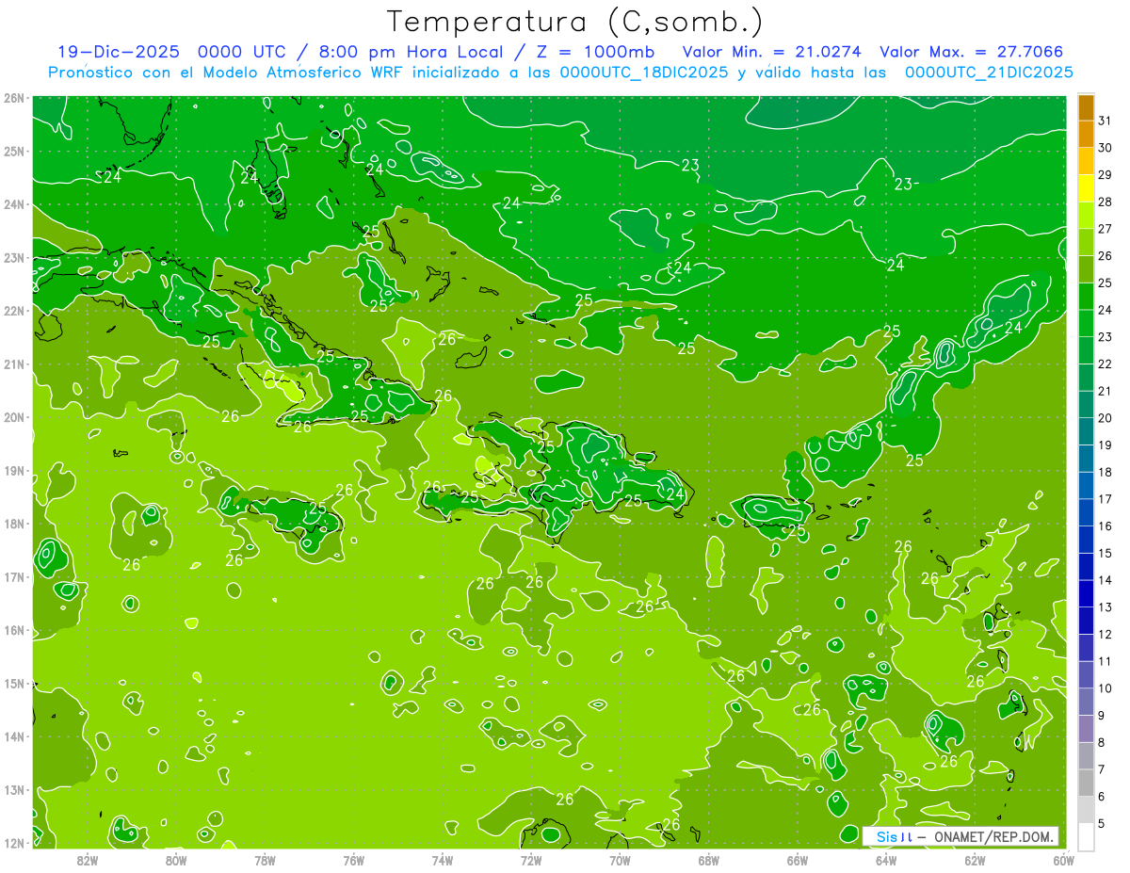Image resolution: width=1130 pixels, height=873 pixels.
Task: Pick the green swatch between 23 and 24
Action: 1086,323
